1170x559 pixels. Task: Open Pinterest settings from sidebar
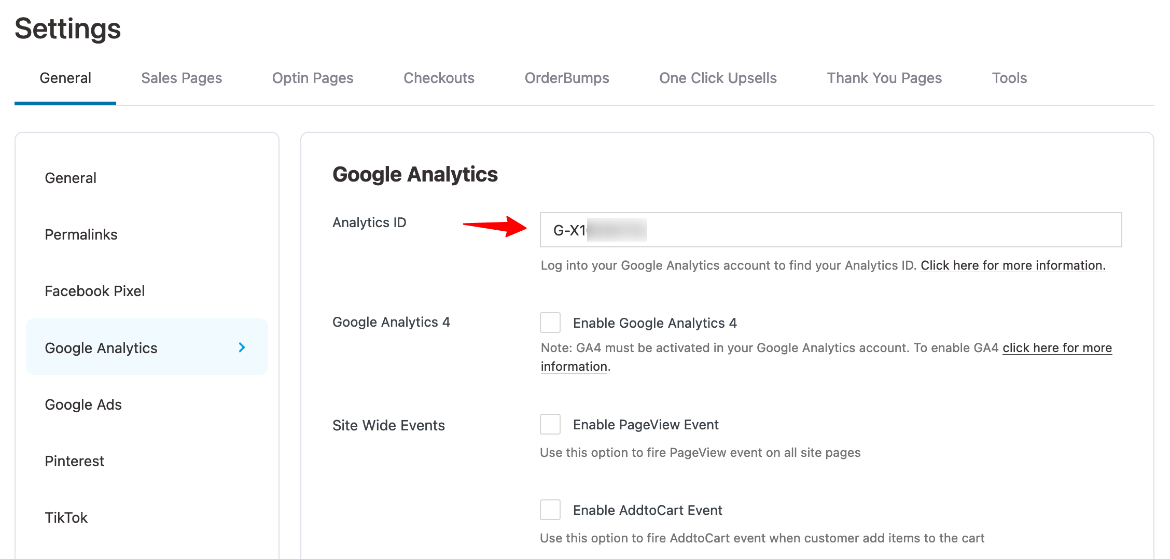[x=75, y=461]
